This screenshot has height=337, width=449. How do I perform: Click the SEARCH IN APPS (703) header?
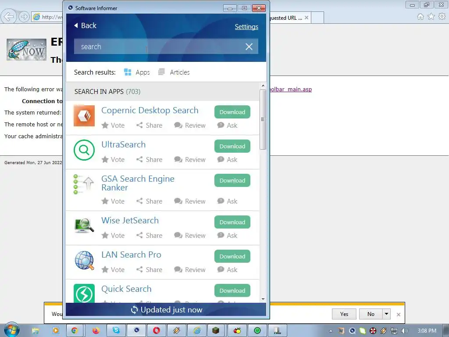click(x=163, y=91)
